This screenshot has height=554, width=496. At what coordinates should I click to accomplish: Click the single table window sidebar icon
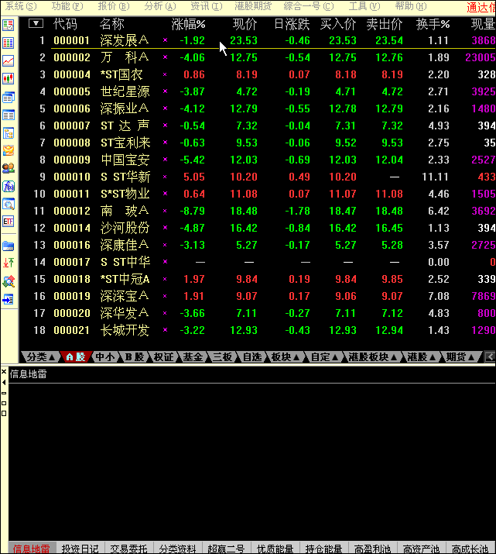pyautogui.click(x=8, y=115)
